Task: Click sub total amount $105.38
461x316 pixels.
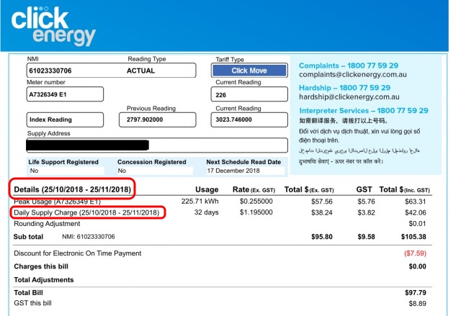Action: point(413,237)
